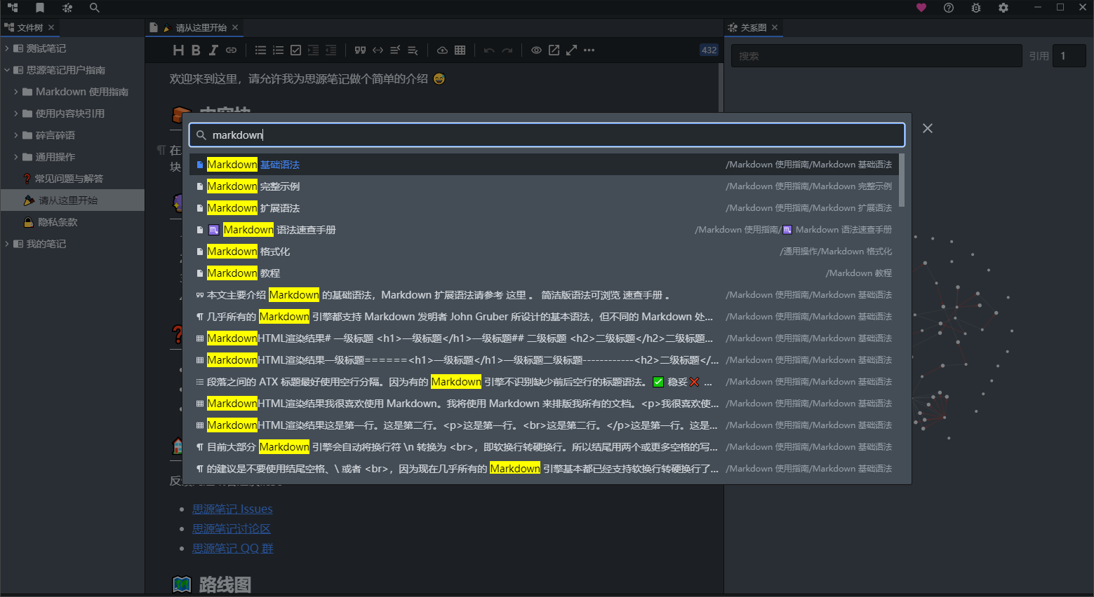Open the global graph icon in top bar
The height and width of the screenshot is (597, 1094).
(x=67, y=8)
